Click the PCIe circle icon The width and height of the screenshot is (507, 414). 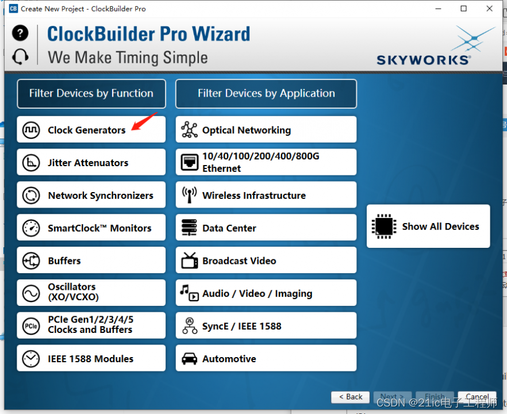(x=31, y=326)
